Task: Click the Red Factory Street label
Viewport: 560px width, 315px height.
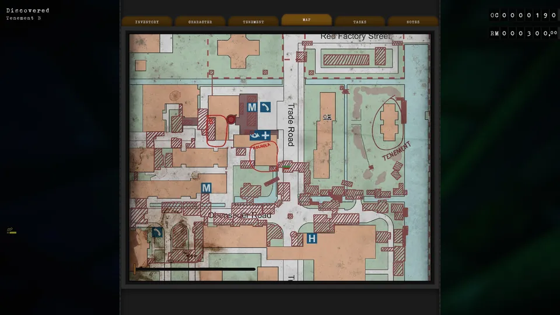Action: (x=355, y=36)
